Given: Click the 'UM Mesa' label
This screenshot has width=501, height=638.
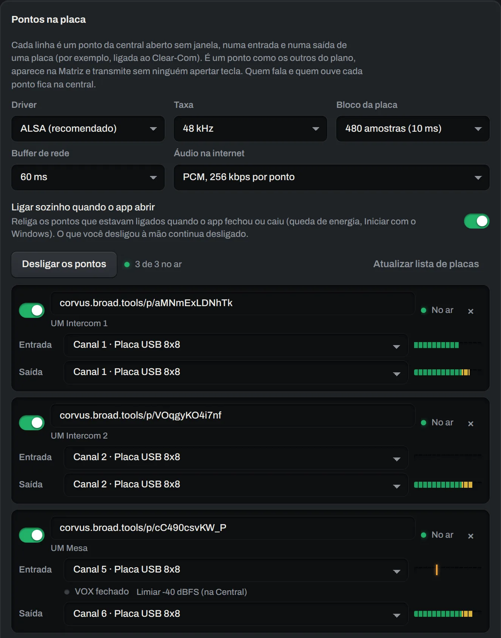Looking at the screenshot, I should tap(69, 548).
